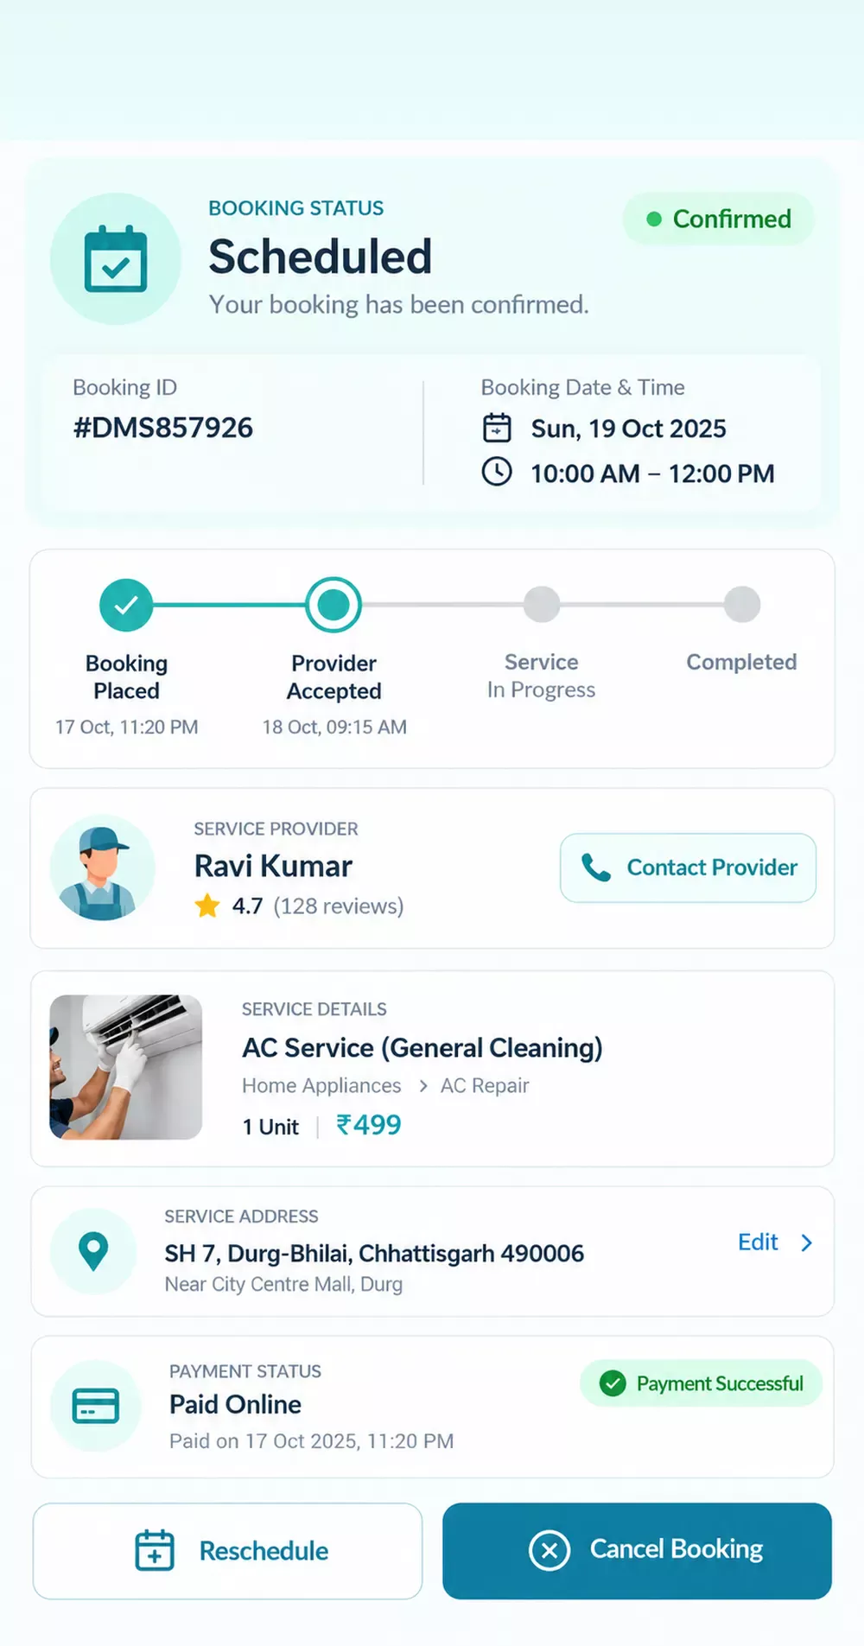Click the clock icon beside 10:00 AM – 12:00 PM
Screen dimensions: 864x1646
point(497,472)
